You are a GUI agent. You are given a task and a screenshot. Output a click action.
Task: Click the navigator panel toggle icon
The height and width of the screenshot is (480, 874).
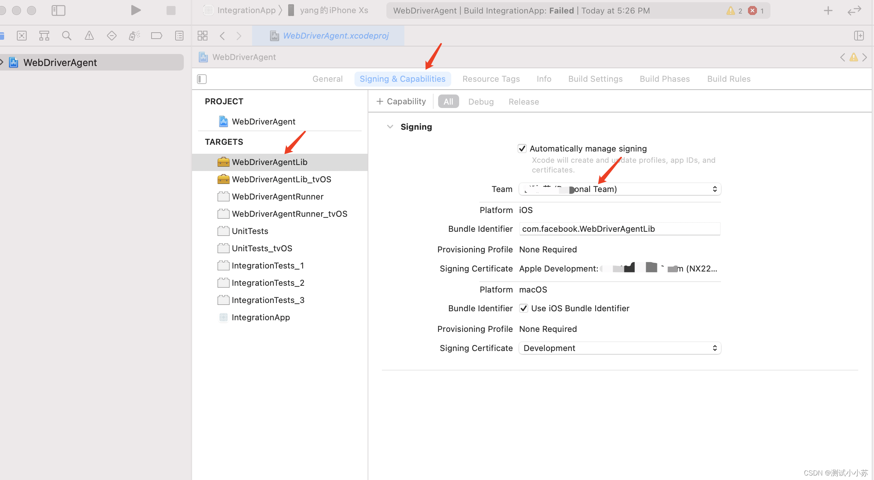(58, 10)
